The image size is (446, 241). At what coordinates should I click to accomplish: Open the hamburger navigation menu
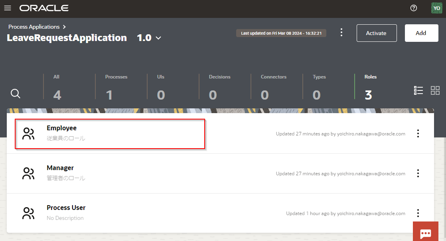tap(8, 8)
